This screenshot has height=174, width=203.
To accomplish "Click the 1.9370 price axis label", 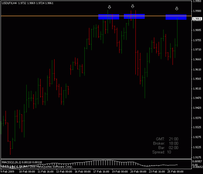I will tap(197, 118).
